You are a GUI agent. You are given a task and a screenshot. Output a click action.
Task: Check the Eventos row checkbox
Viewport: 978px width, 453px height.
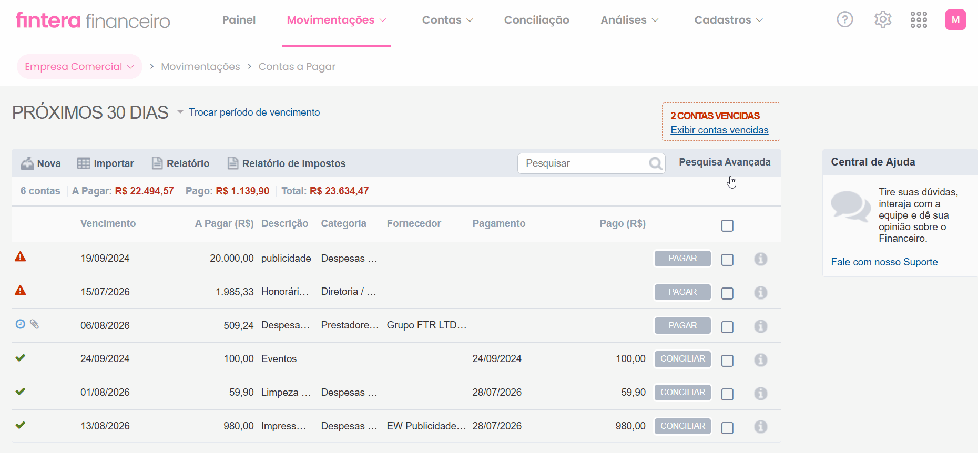pos(727,361)
